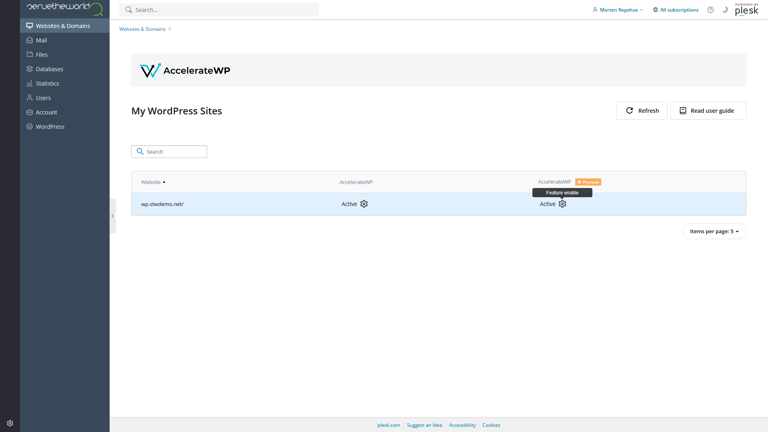The image size is (768, 432).
Task: Open AccelerateWP Premium settings gear
Action: point(562,204)
